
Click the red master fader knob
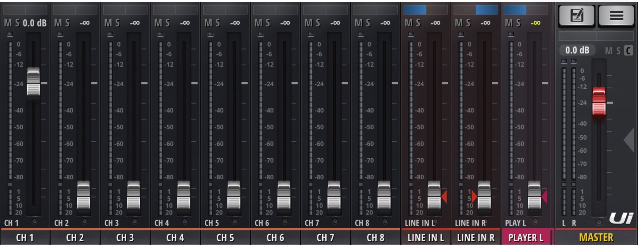(x=599, y=101)
